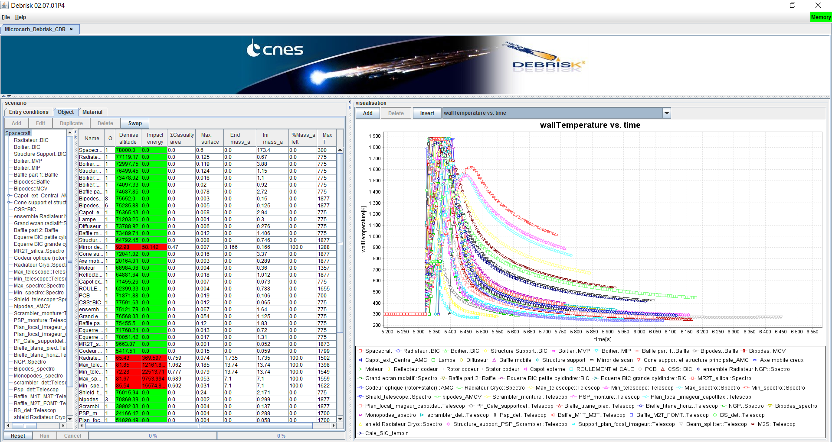Click the results table scroll-down arrow
This screenshot has width=832, height=442.
[340, 419]
